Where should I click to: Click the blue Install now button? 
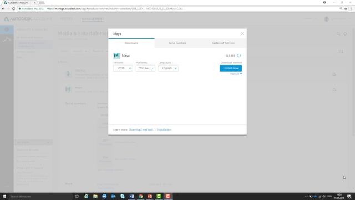231,68
